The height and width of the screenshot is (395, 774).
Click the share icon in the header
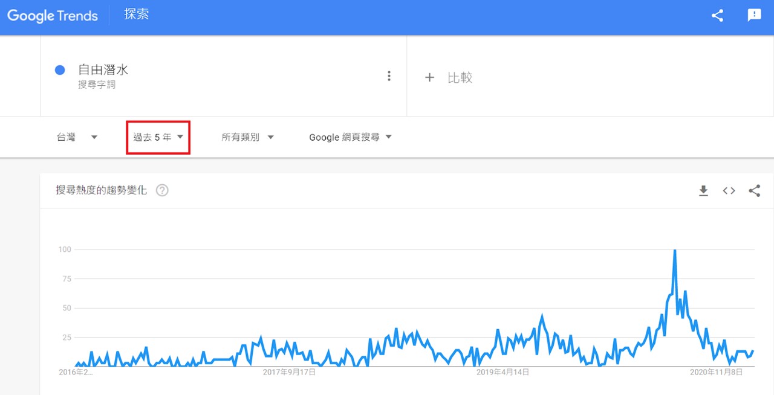717,16
